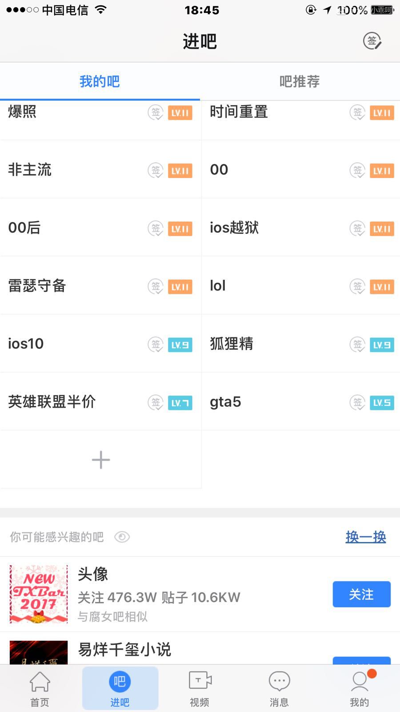The image size is (400, 712).
Task: Tap sign-in icon beside 爆照 bar
Action: (x=156, y=113)
